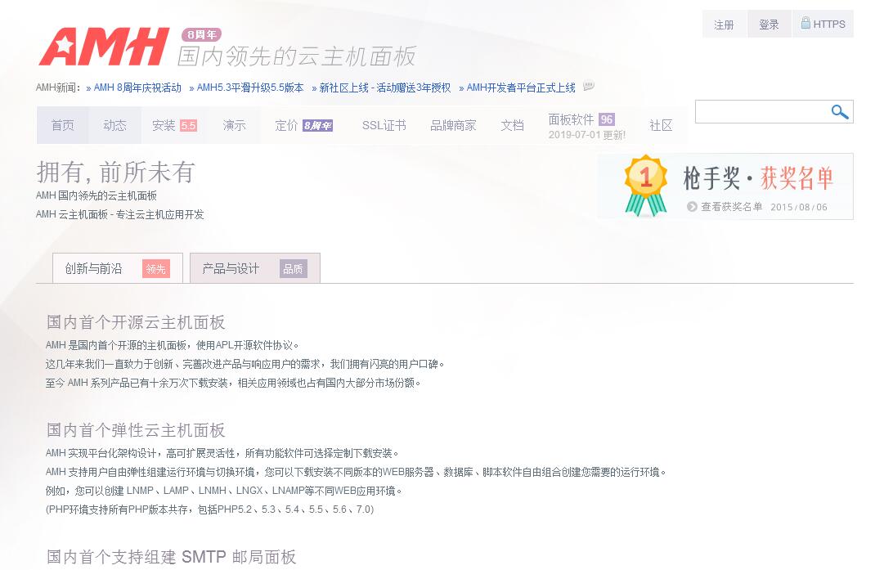Click the AMH logo

coord(103,47)
